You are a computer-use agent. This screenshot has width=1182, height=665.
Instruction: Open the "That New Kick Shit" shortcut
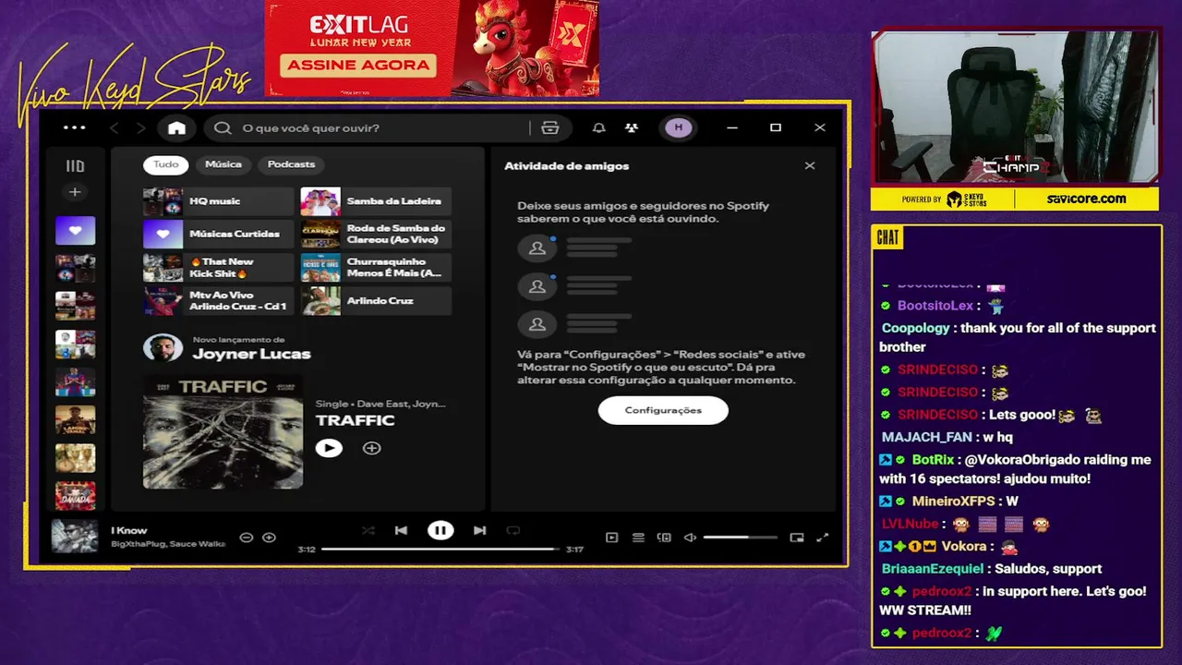click(x=219, y=268)
